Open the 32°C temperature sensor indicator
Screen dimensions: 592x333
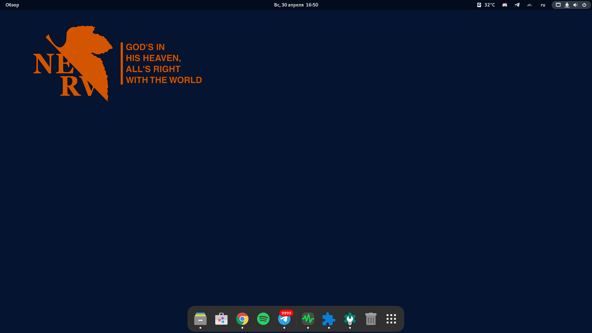point(486,5)
